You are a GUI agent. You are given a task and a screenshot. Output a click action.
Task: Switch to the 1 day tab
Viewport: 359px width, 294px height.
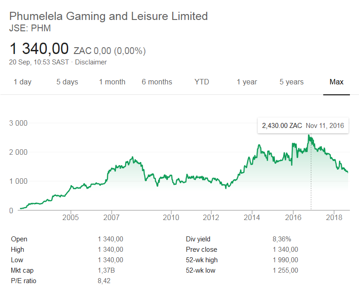point(22,82)
